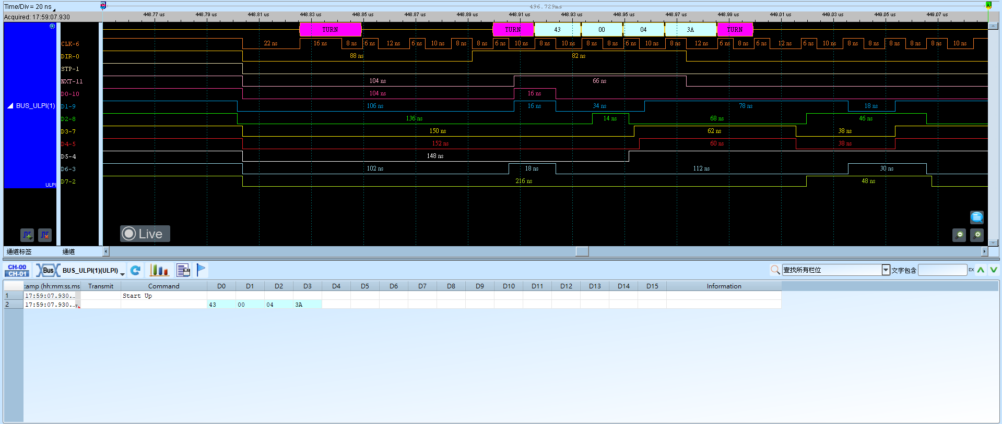Image resolution: width=1002 pixels, height=424 pixels.
Task: Find next match with green down arrow
Action: point(994,270)
